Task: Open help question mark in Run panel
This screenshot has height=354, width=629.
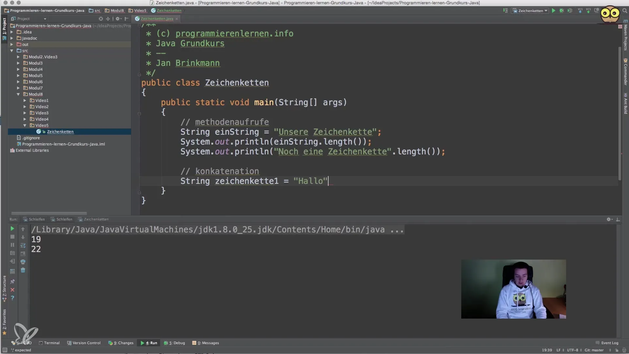Action: coord(12,298)
